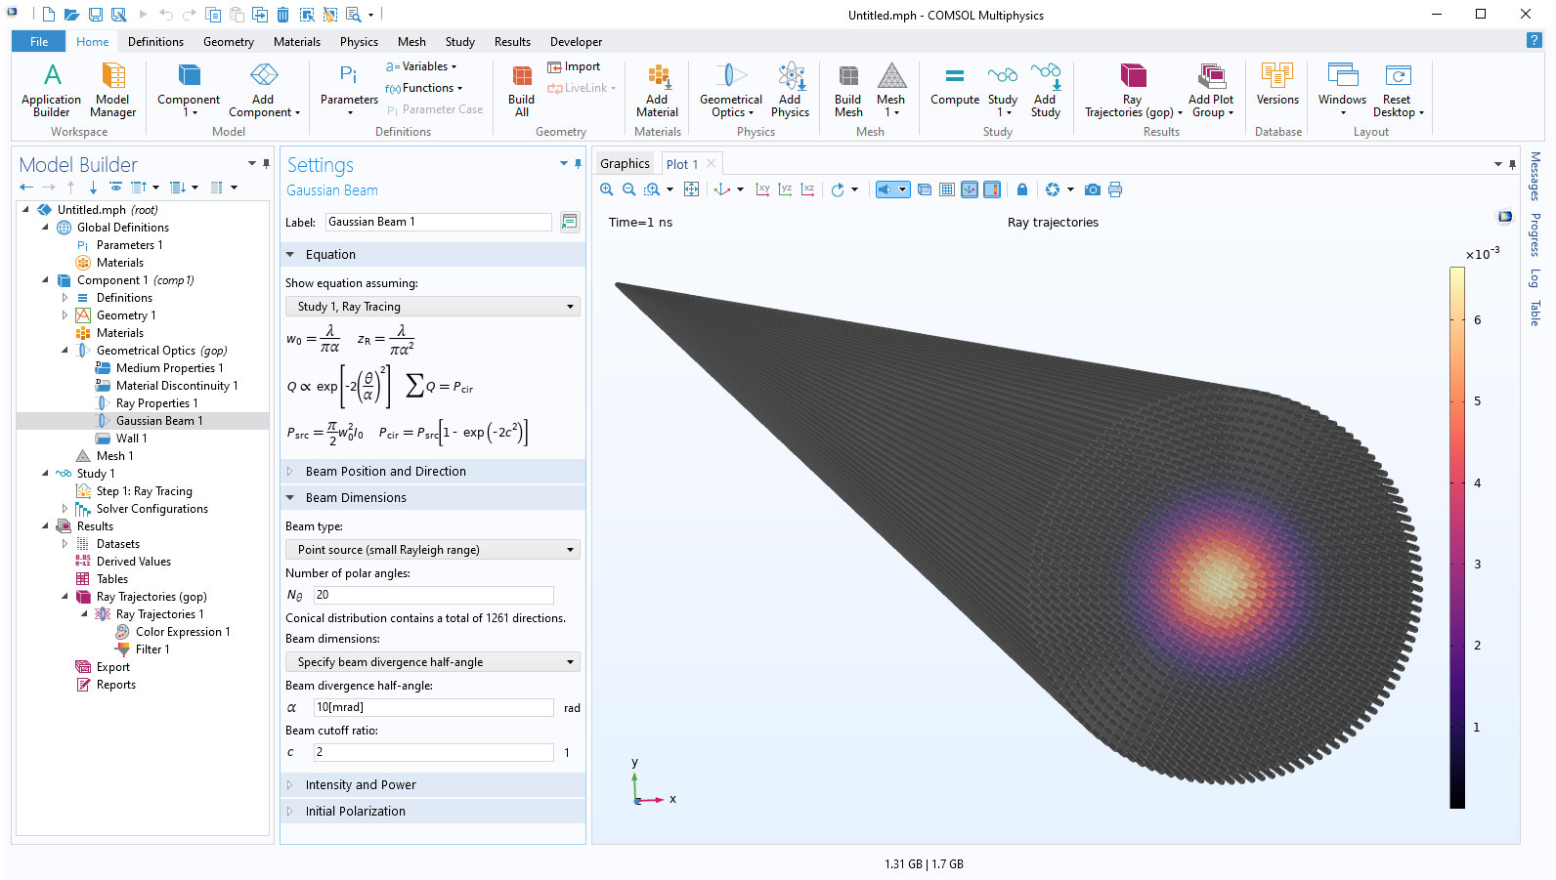Toggle the color legend visibility
The width and height of the screenshot is (1556, 880).
coord(992,189)
